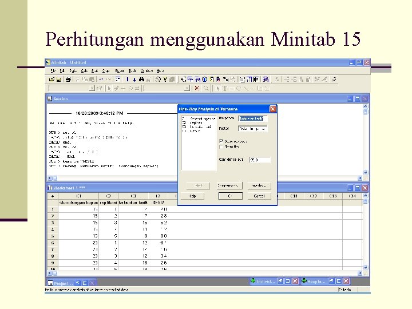Click worksheet data-entry direction arrow cell
Screen dimensions: 412x309
point(53,196)
